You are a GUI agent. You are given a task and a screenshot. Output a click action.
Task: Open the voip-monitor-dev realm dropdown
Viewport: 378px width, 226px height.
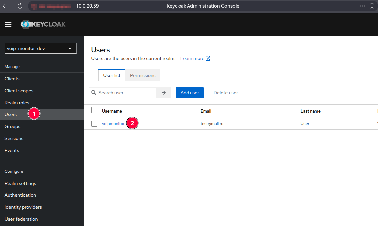coord(41,48)
